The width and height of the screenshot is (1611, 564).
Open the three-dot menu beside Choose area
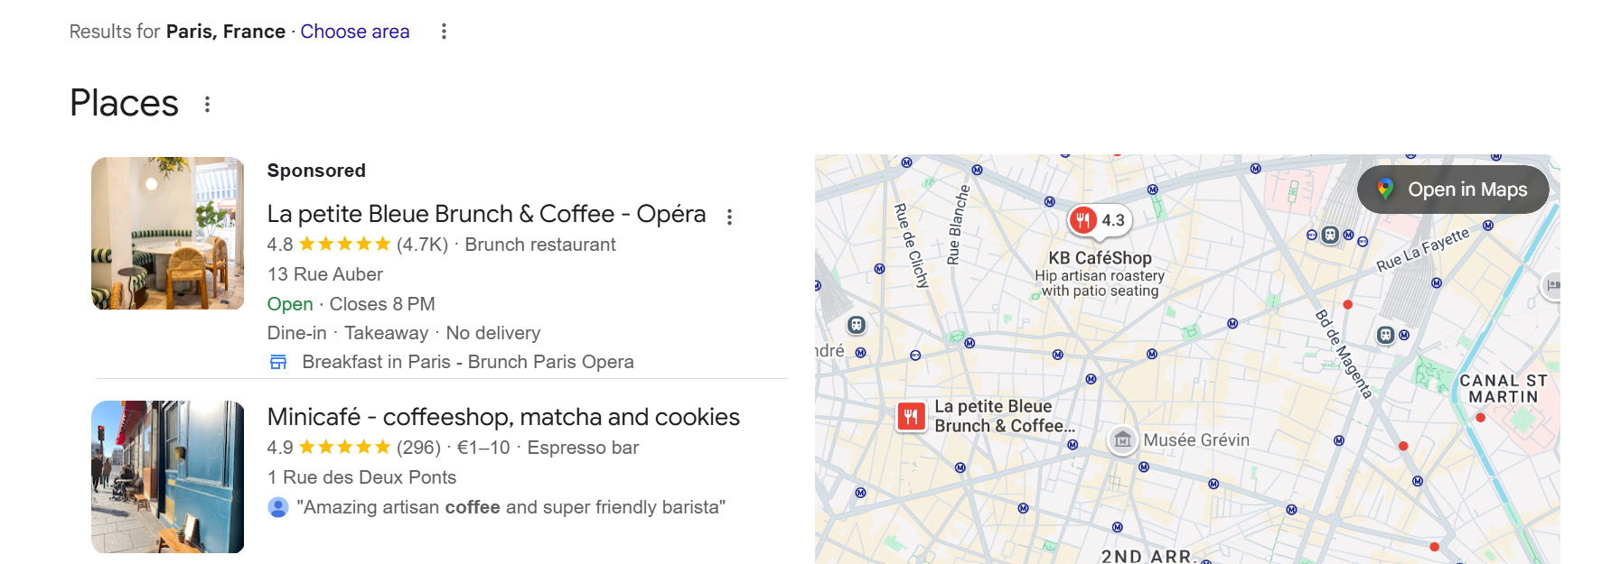(444, 32)
